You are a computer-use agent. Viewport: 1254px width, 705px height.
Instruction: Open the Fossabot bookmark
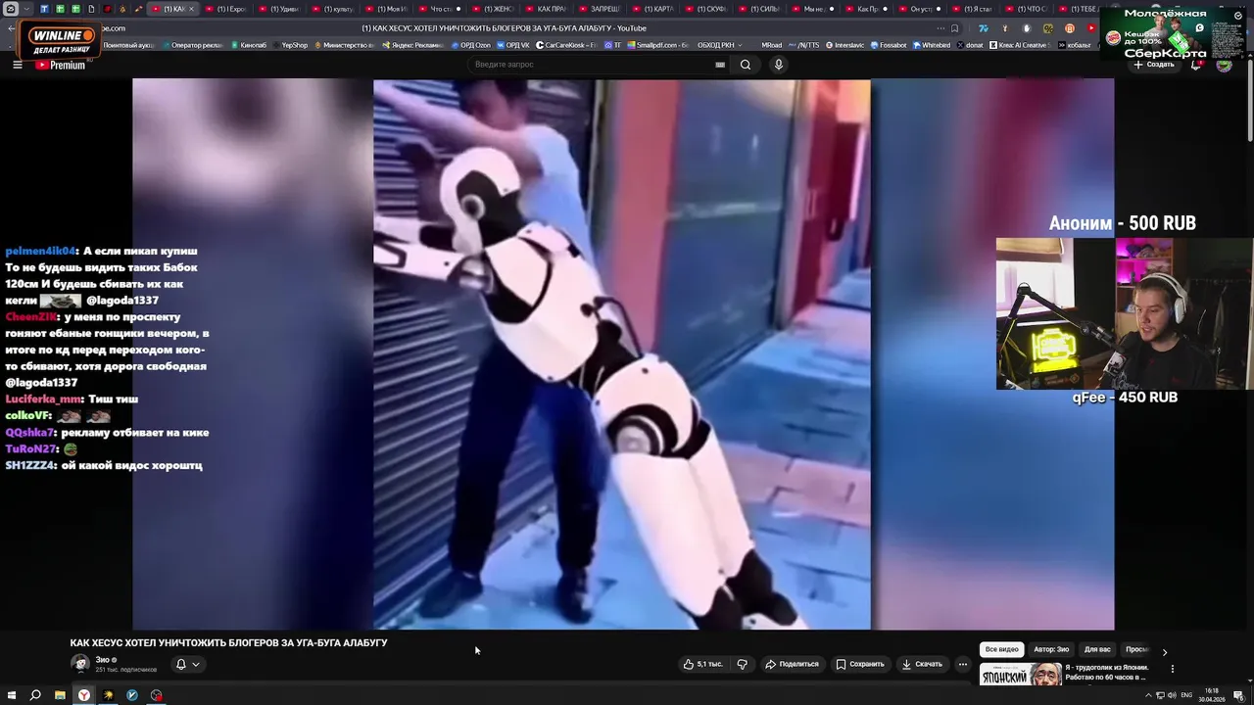(x=889, y=45)
